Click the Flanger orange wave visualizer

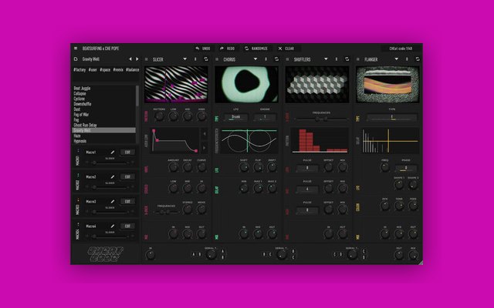[x=387, y=84]
